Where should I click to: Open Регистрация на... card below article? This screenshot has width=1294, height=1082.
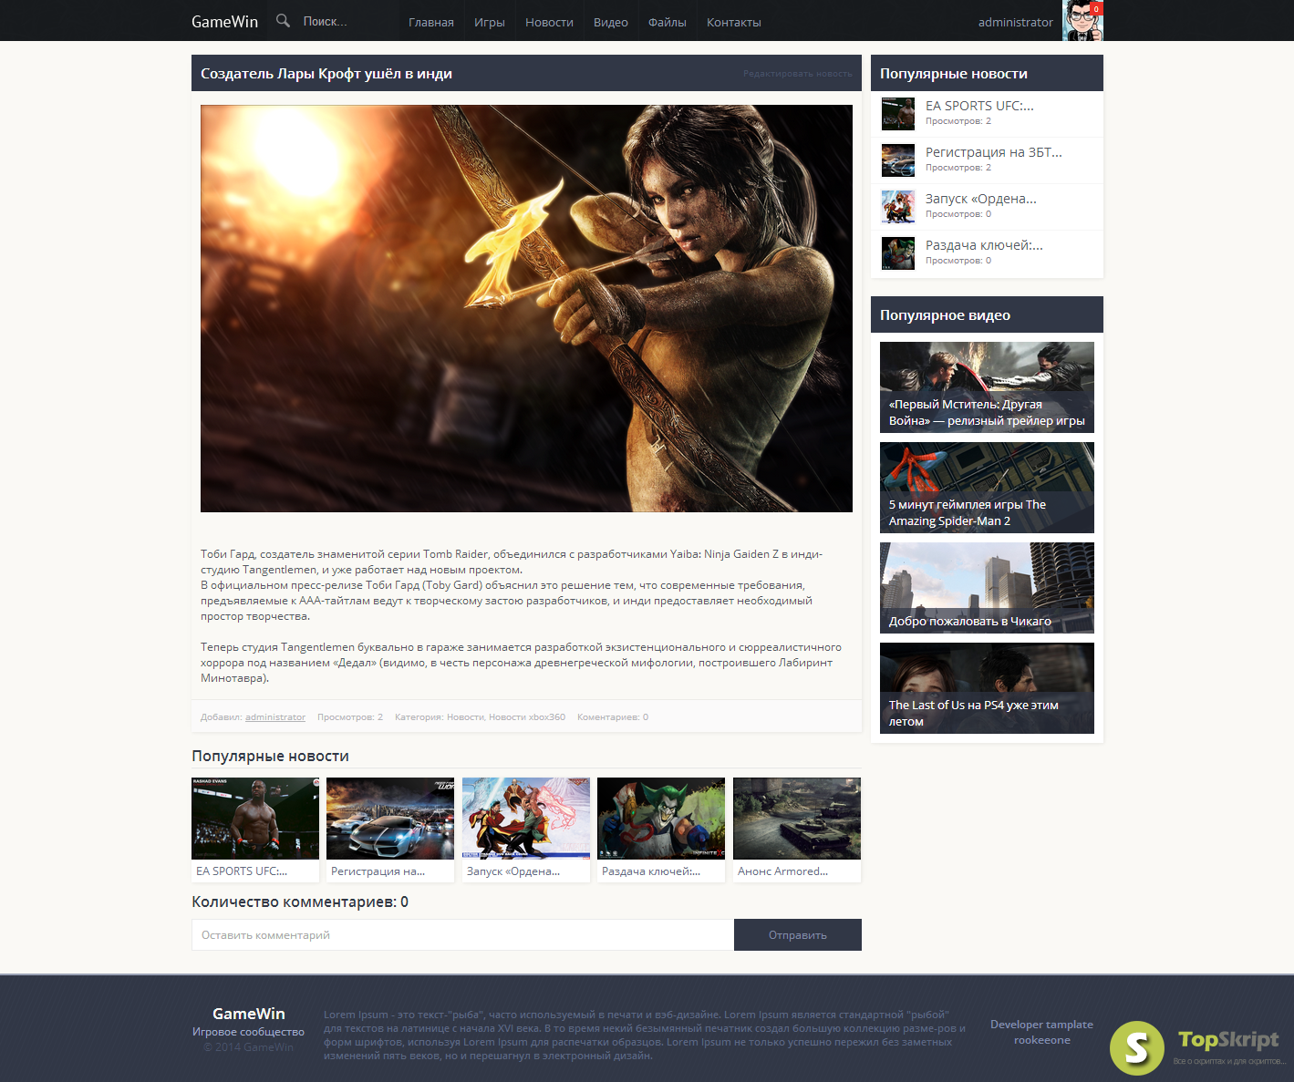click(x=390, y=830)
